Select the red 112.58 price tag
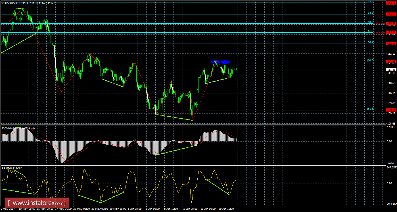 click(x=392, y=44)
